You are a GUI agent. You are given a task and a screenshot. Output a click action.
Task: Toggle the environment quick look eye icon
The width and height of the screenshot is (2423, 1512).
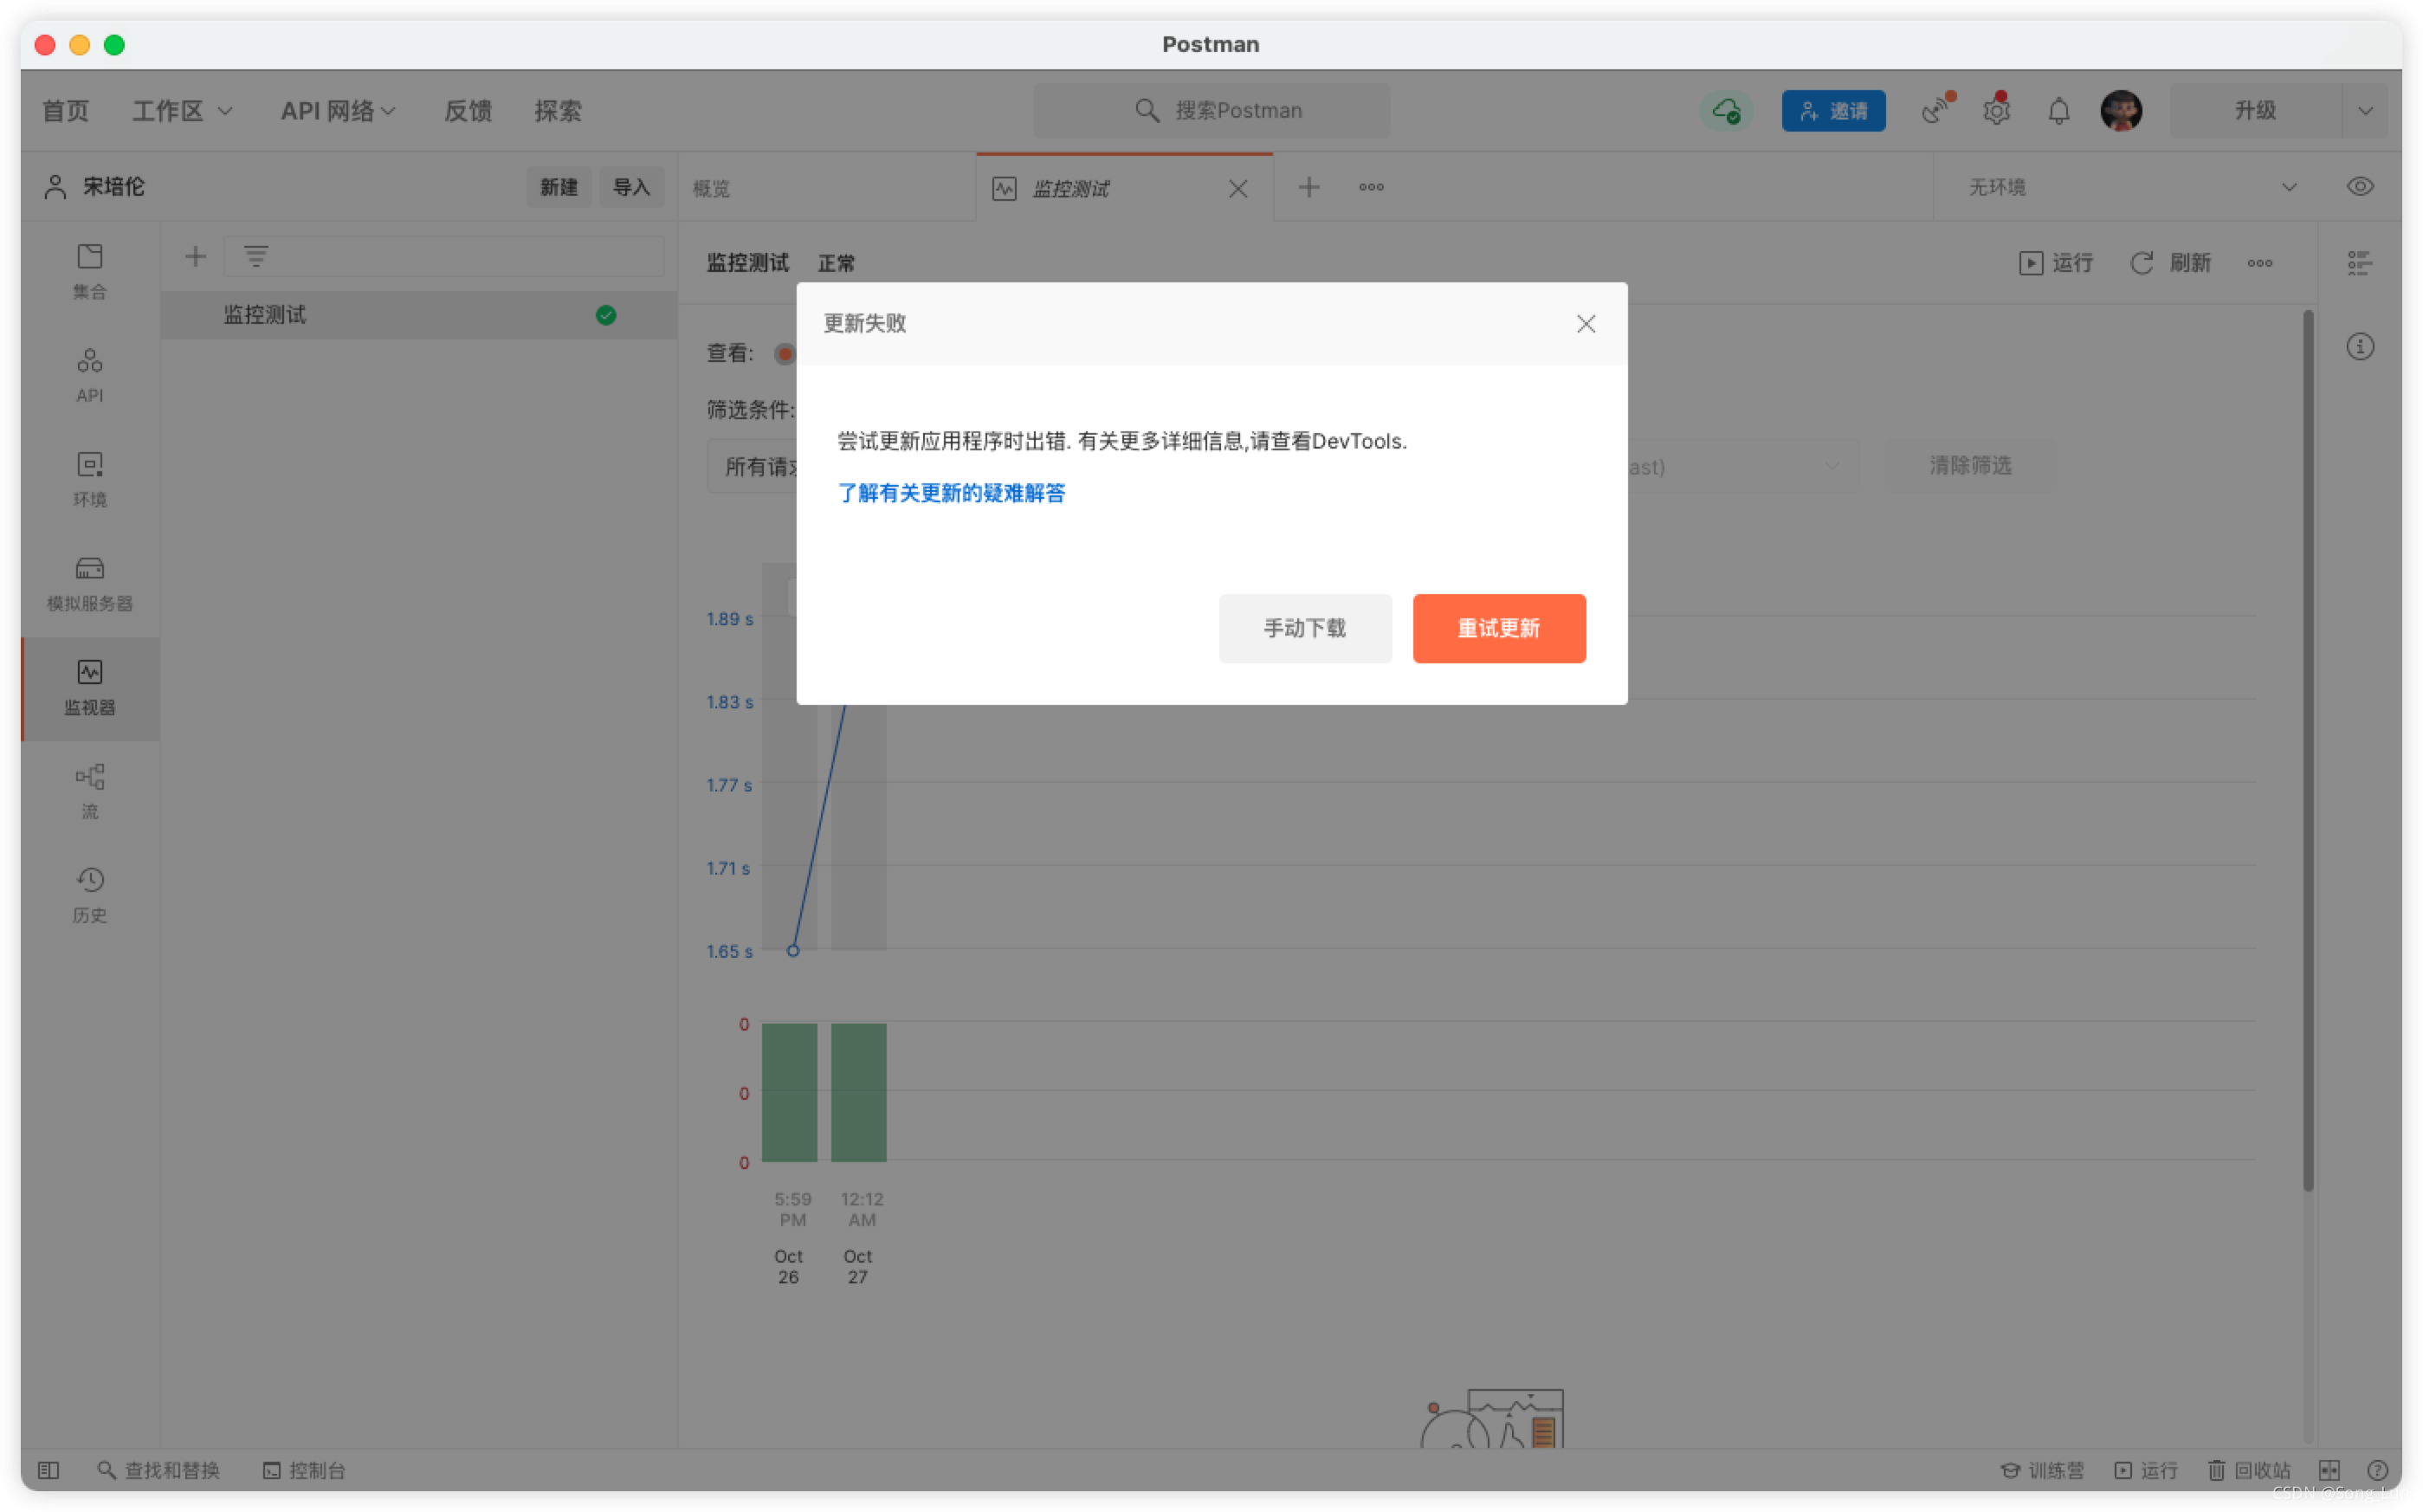pos(2359,187)
